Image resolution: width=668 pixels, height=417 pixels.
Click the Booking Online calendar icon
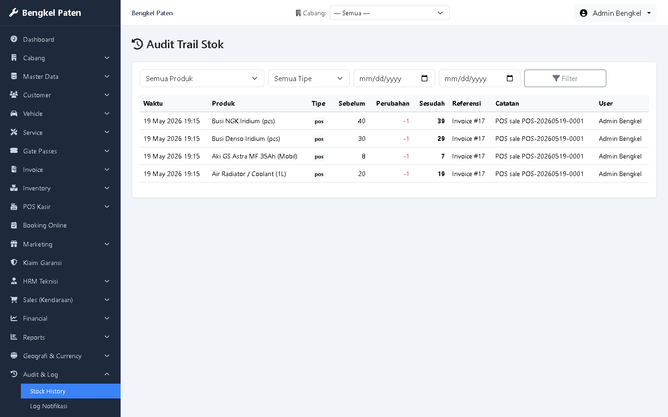[x=14, y=225]
